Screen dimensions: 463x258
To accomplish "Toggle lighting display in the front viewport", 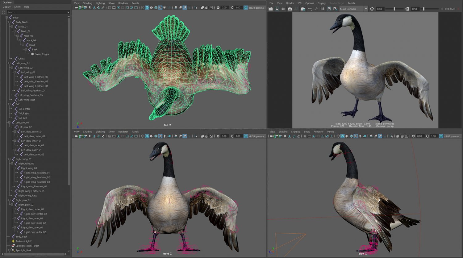I will (165, 136).
